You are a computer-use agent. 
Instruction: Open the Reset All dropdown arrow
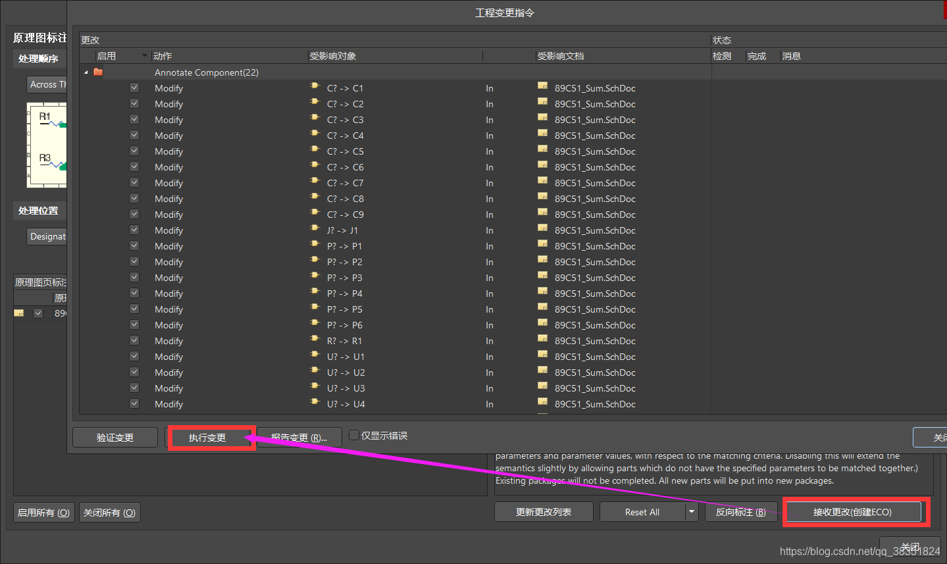(x=692, y=511)
